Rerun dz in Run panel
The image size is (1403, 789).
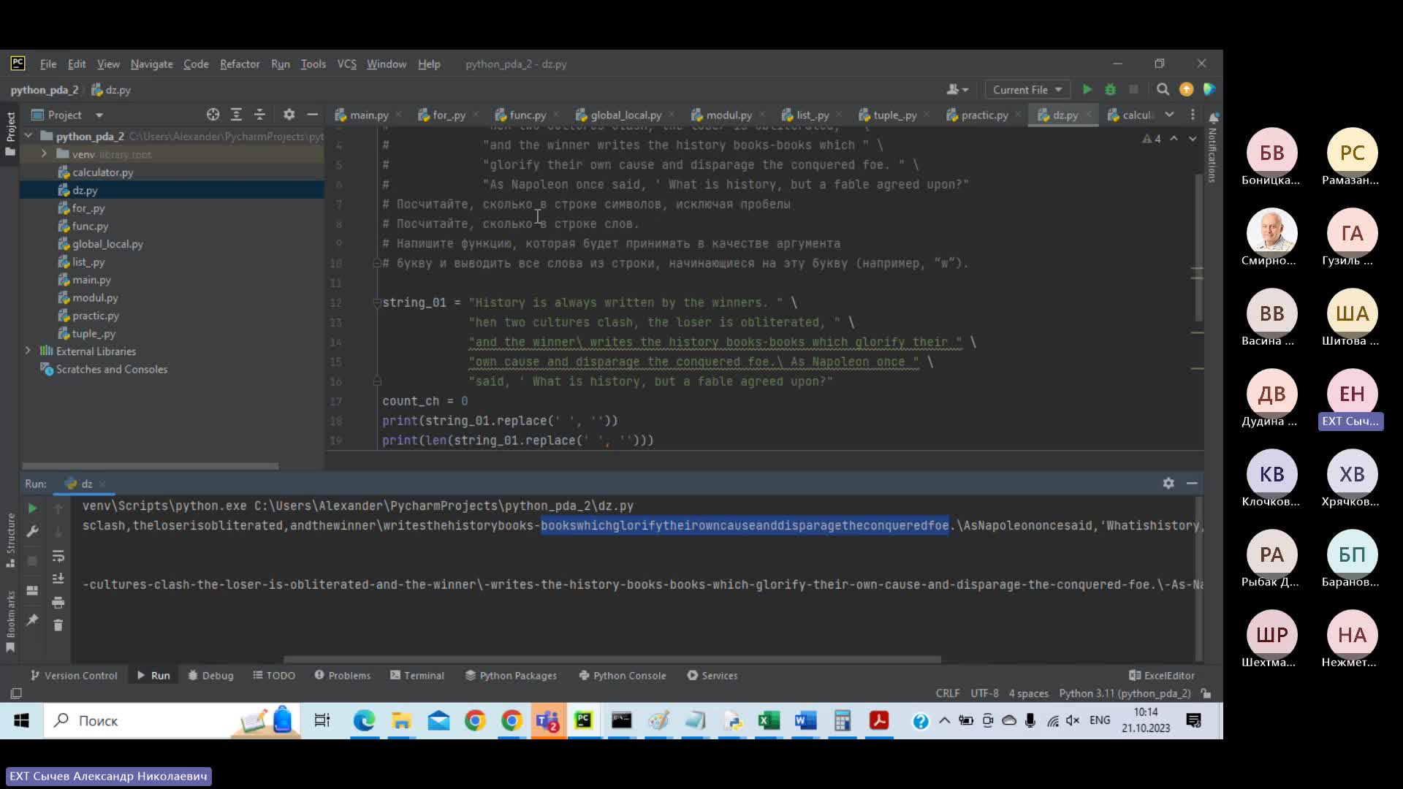pyautogui.click(x=32, y=508)
